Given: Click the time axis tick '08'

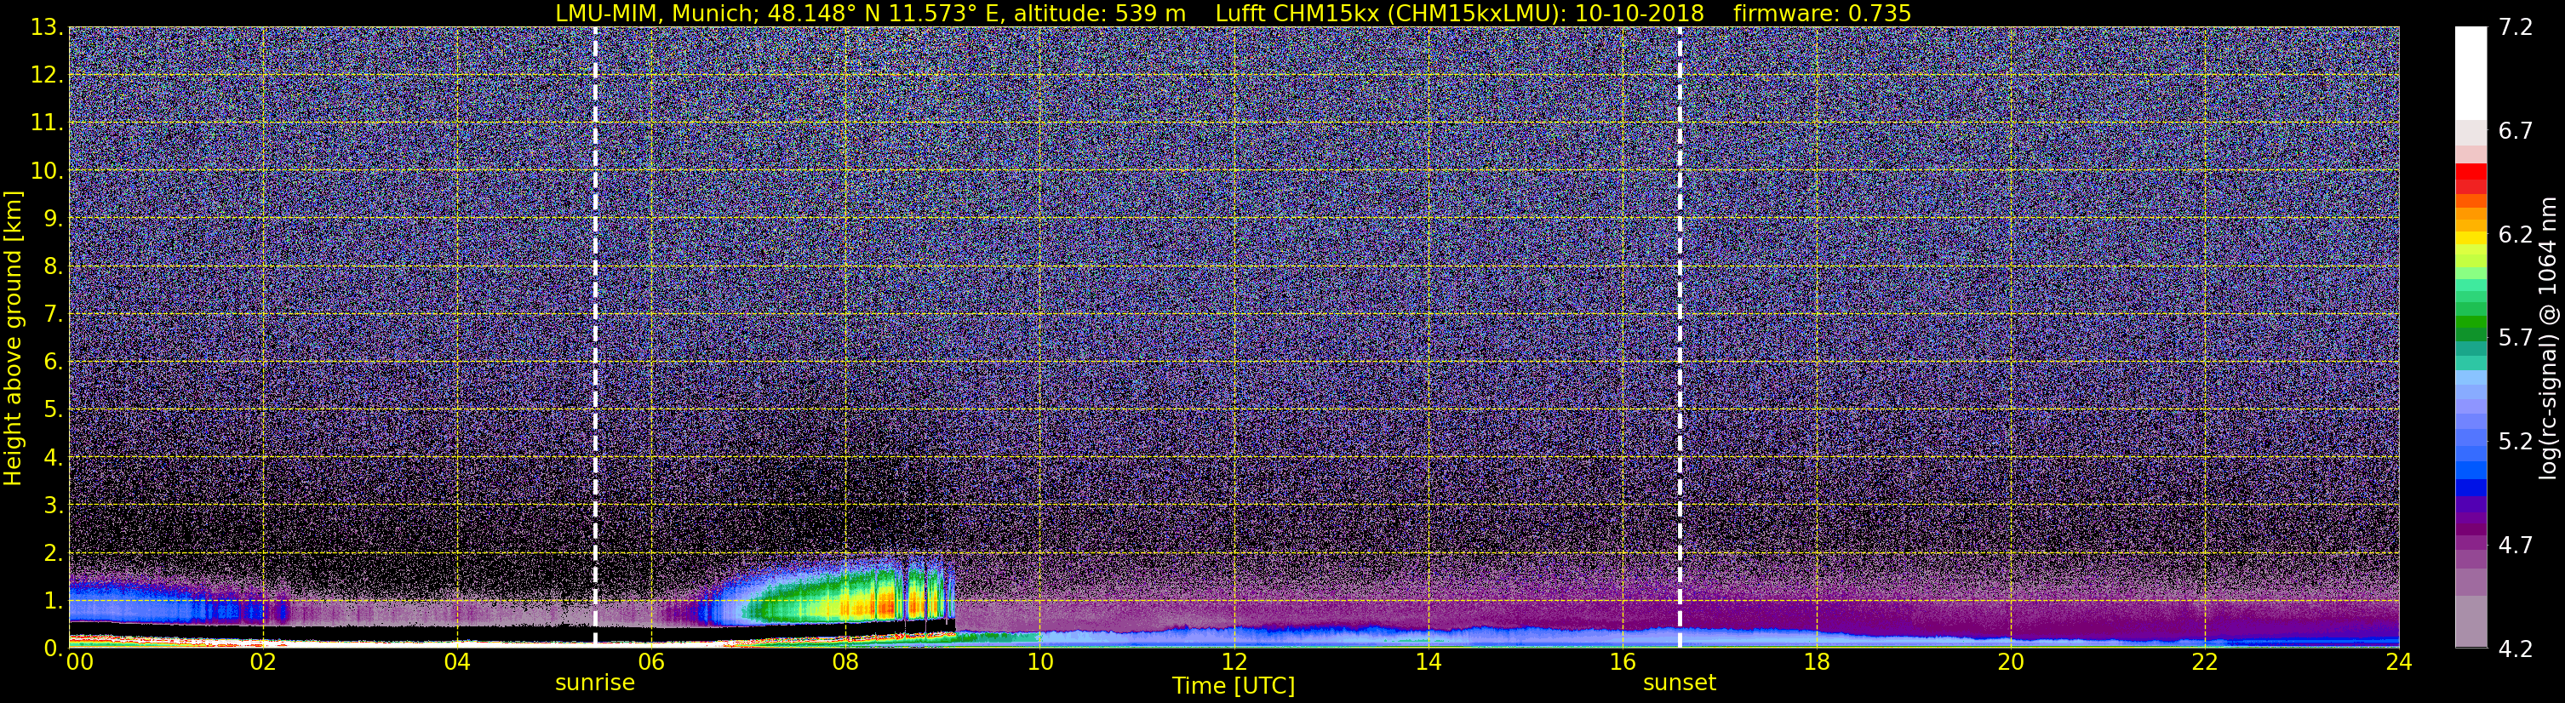Looking at the screenshot, I should click(x=845, y=662).
